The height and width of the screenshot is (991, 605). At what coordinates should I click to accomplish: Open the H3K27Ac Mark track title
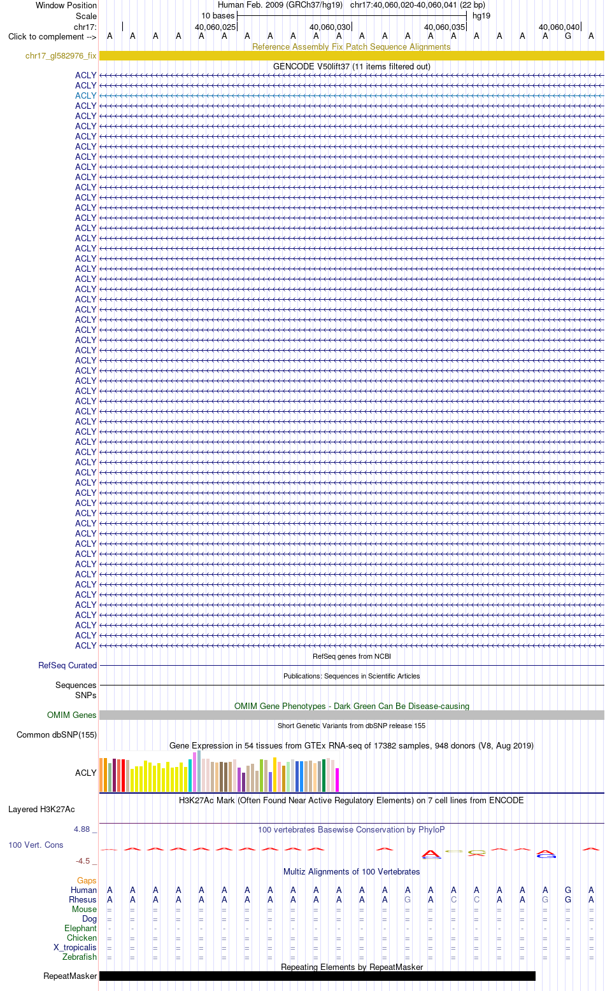[x=352, y=800]
